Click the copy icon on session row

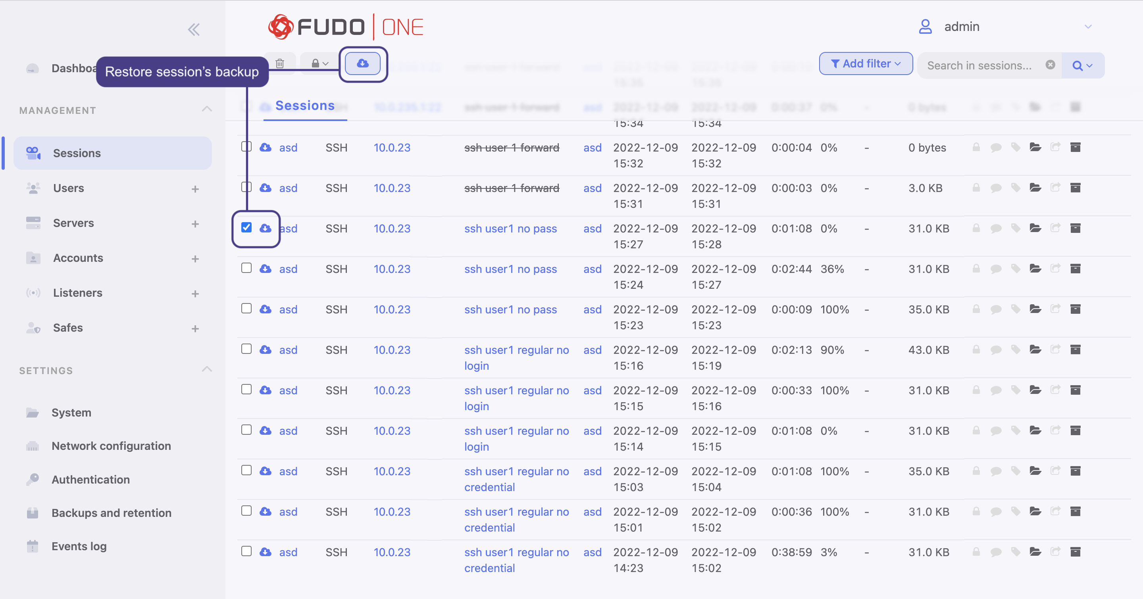(1054, 228)
